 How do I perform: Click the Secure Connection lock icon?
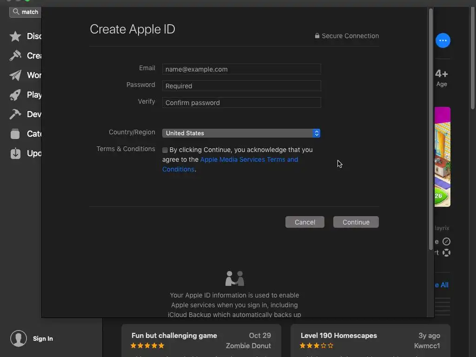click(x=317, y=35)
